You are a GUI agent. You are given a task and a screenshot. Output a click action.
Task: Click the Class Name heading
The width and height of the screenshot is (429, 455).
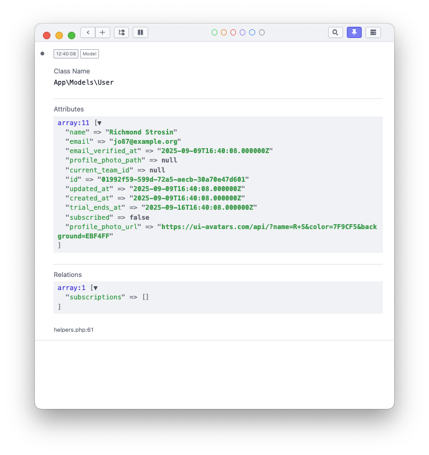tap(72, 72)
